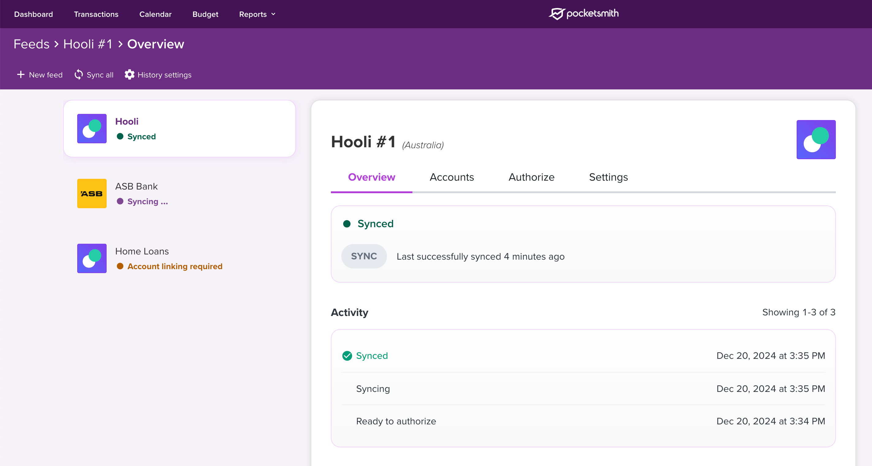Select the Hooli feed logo in sidebar

coord(92,129)
